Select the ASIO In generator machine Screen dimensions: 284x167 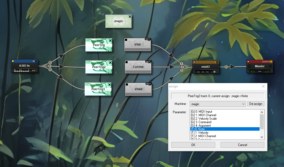[x=24, y=66]
